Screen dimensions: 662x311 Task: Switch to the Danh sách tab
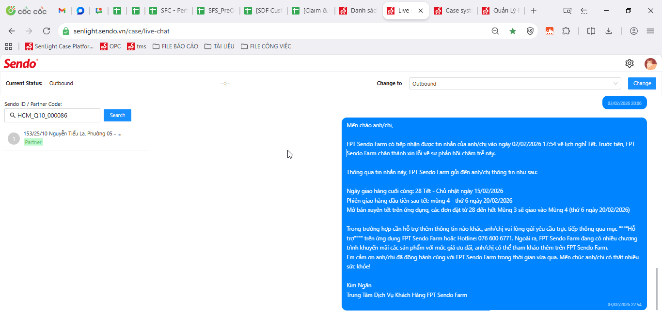[x=358, y=11]
